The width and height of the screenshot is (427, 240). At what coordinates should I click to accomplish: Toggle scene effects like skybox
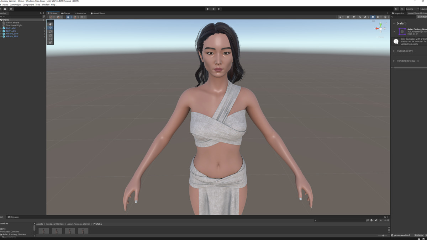[365, 17]
